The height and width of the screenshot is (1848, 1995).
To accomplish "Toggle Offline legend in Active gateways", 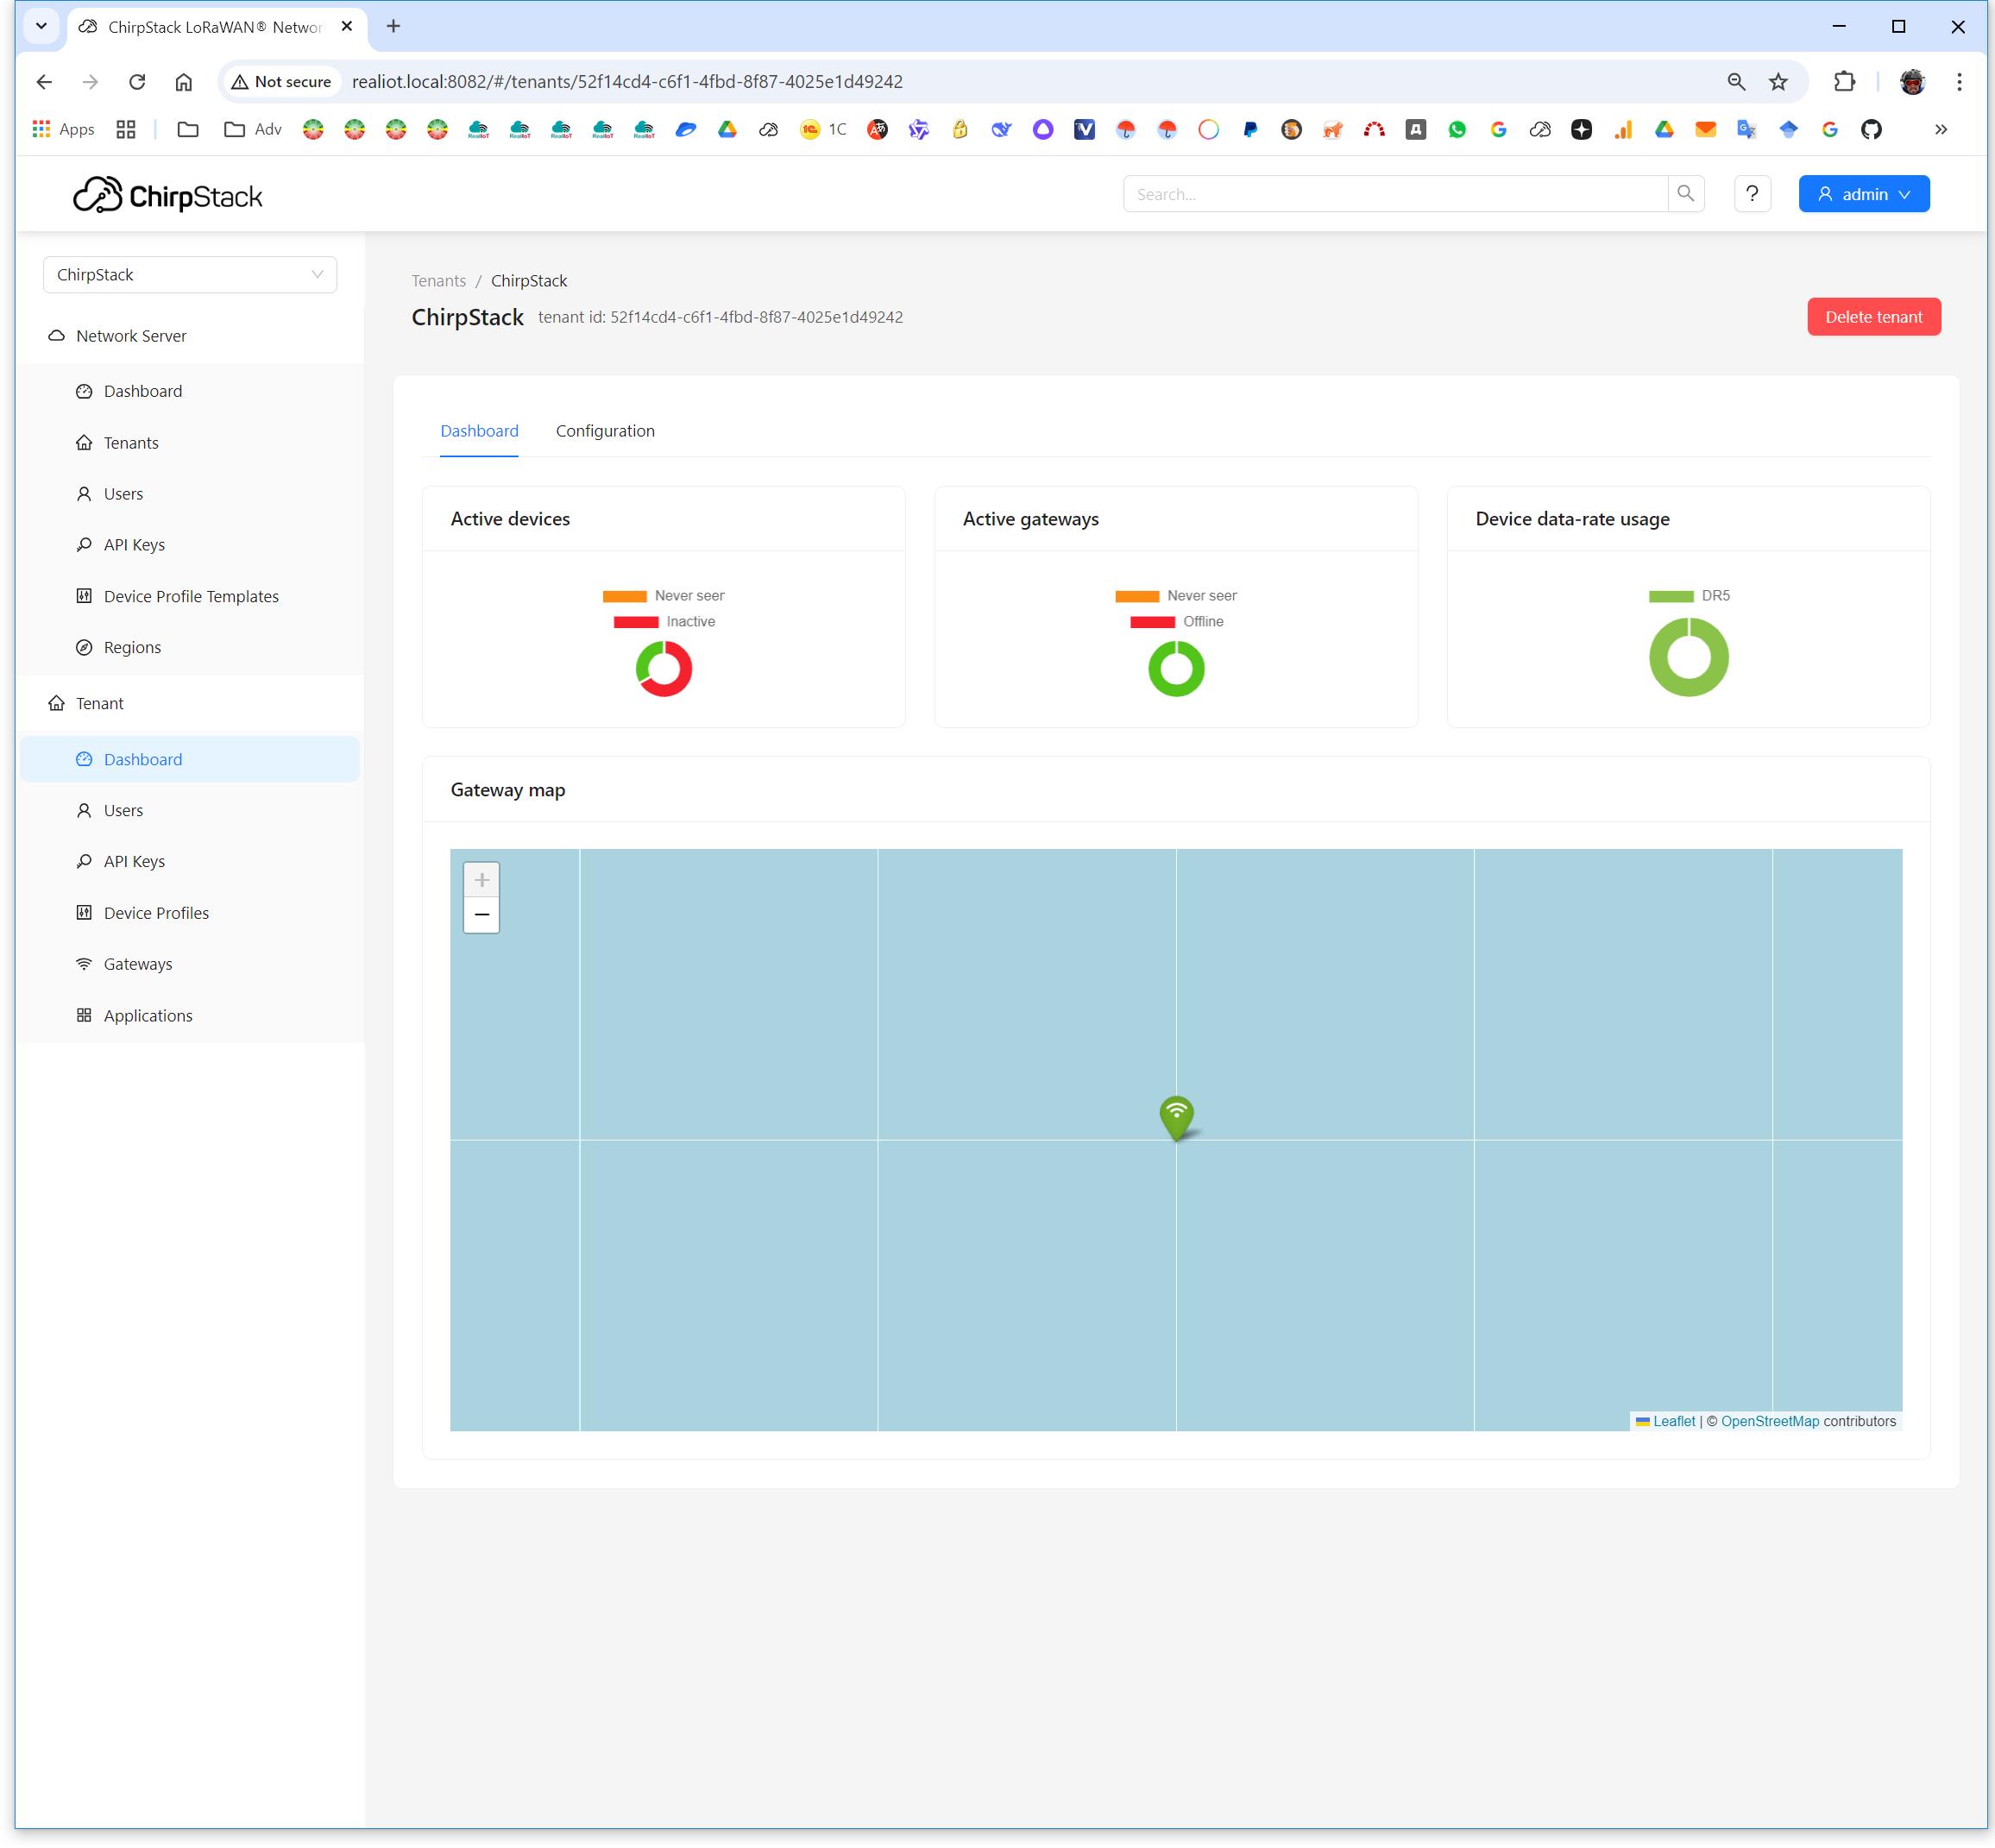I will click(x=1177, y=622).
